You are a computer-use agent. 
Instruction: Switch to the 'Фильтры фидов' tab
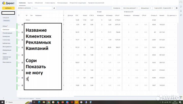click(x=63, y=3)
